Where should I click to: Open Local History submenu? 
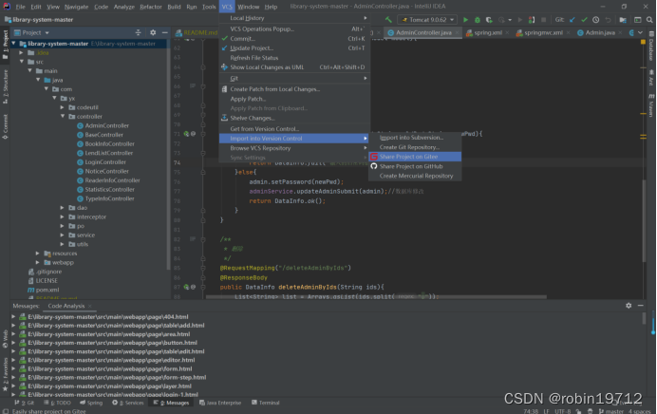click(x=294, y=18)
